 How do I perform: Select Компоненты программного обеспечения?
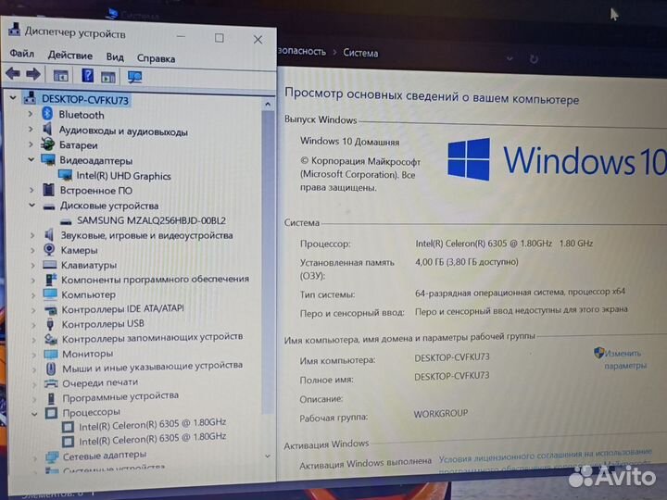[155, 280]
